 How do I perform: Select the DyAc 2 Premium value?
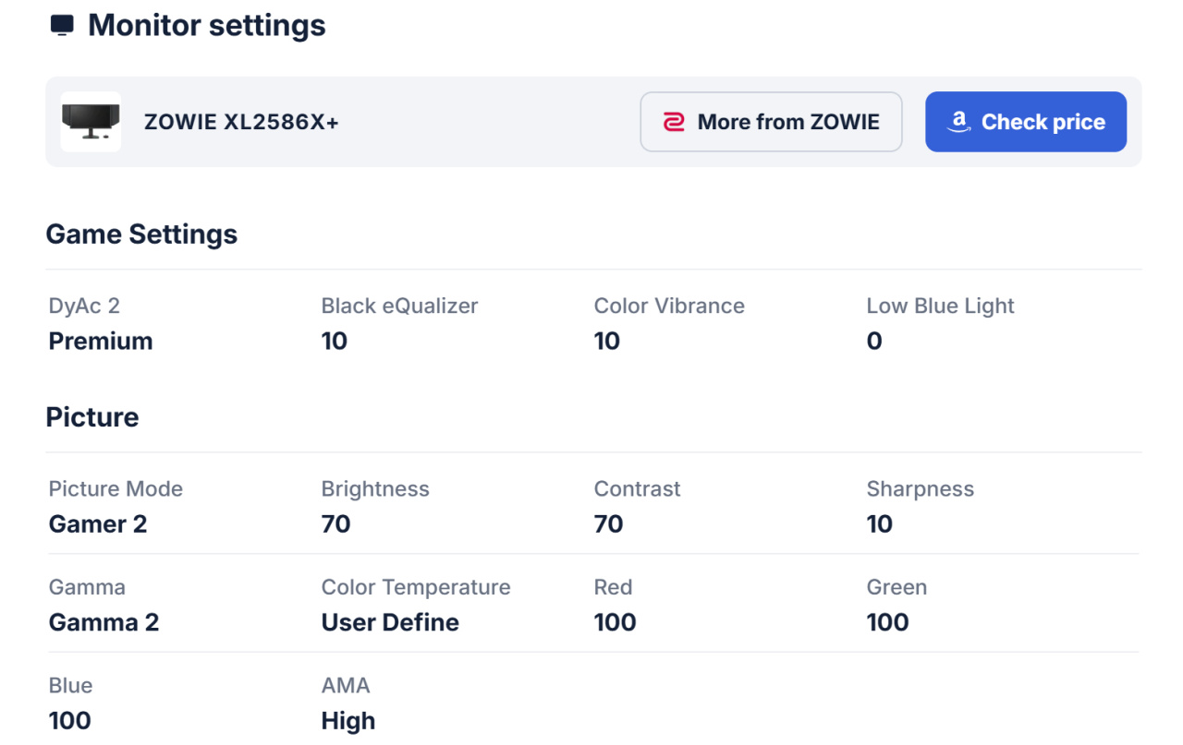[x=101, y=342]
